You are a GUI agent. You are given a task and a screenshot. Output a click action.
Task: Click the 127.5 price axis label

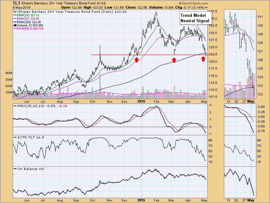pyautogui.click(x=213, y=40)
